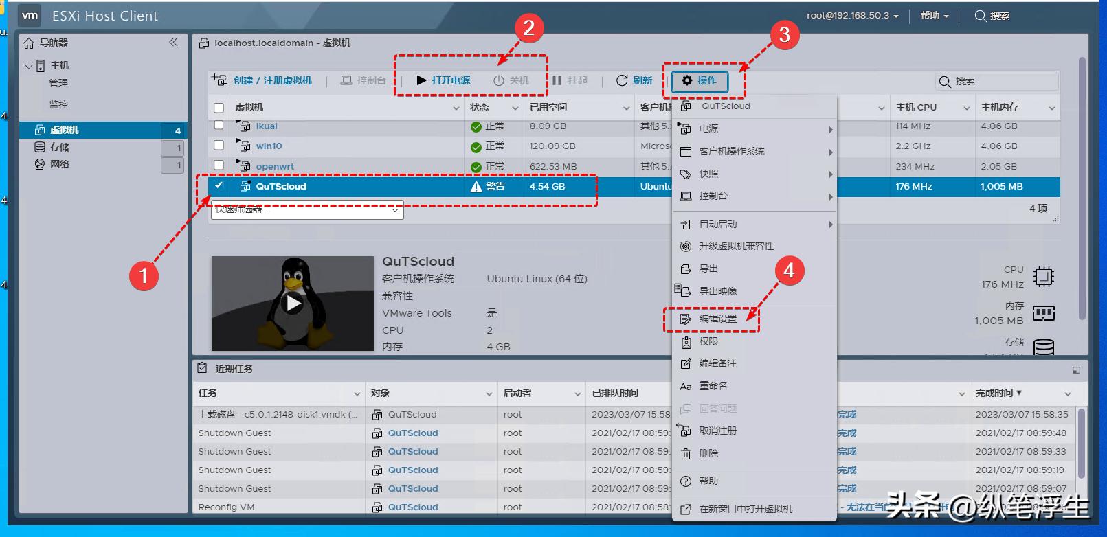1107x537 pixels.
Task: Click the CPU chip icon in summary
Action: 1044,277
